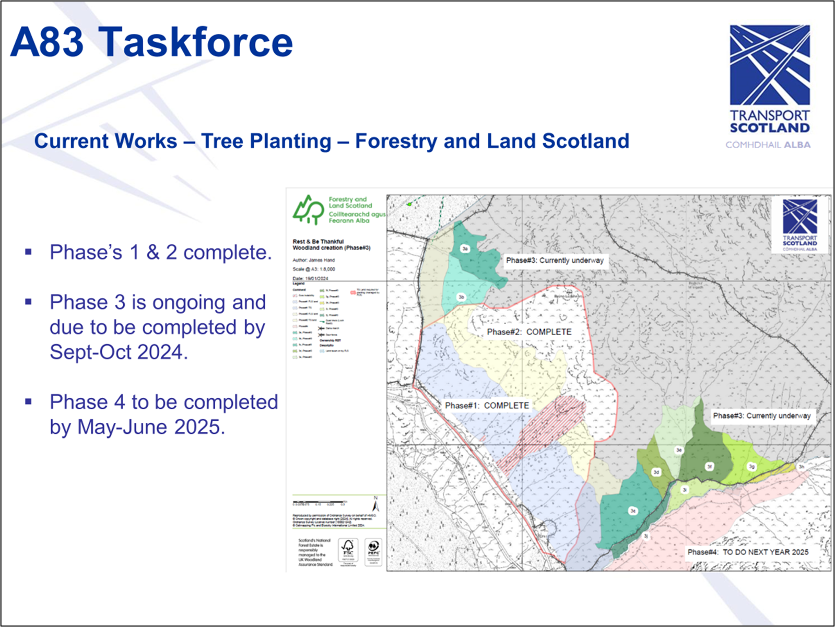835x627 pixels.
Task: Click the 'Current Works – Tree Planting' subtitle
Action: coord(332,141)
